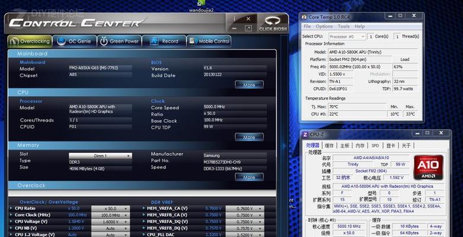Click More in the Mainboard section

249,85
